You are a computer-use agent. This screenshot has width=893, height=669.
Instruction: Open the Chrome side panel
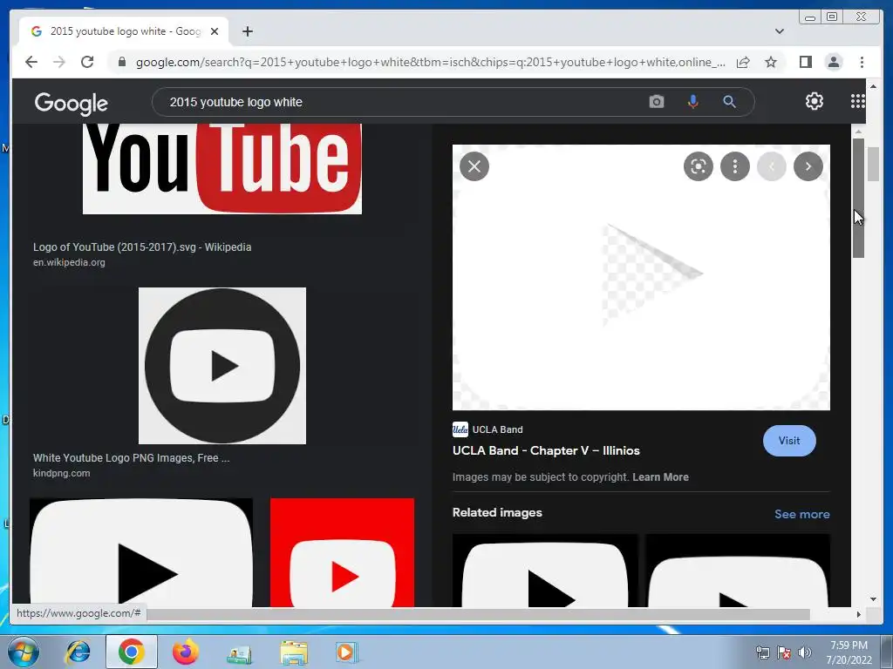tap(805, 62)
